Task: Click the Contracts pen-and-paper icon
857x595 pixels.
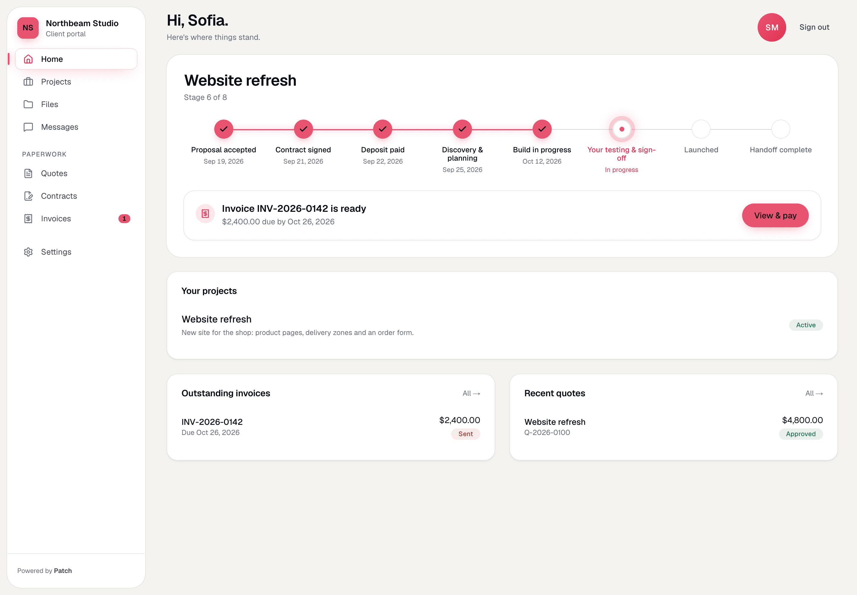Action: click(x=28, y=196)
